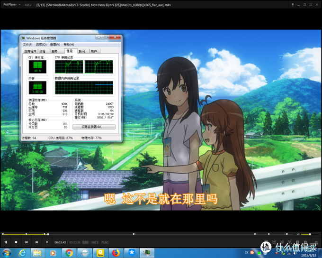The image size is (322, 258).
Task: Click the CH language indicator in tray
Action: click(x=246, y=252)
